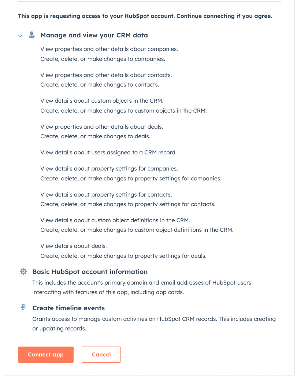Select the "Manage and view your CRM data" heading
Viewport: 301px width, 377px height.
coord(94,36)
